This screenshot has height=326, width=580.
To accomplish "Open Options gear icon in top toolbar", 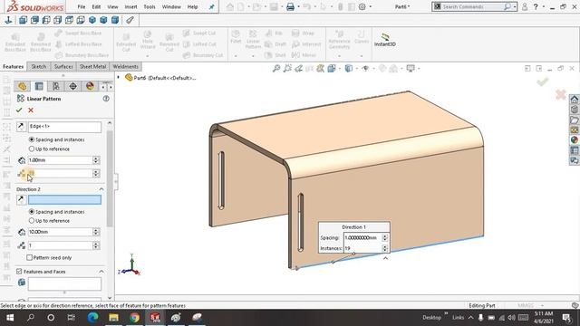I will click(362, 6).
